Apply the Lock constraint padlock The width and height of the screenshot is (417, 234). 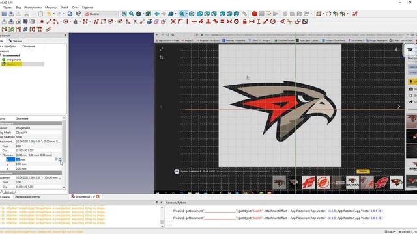point(245,21)
